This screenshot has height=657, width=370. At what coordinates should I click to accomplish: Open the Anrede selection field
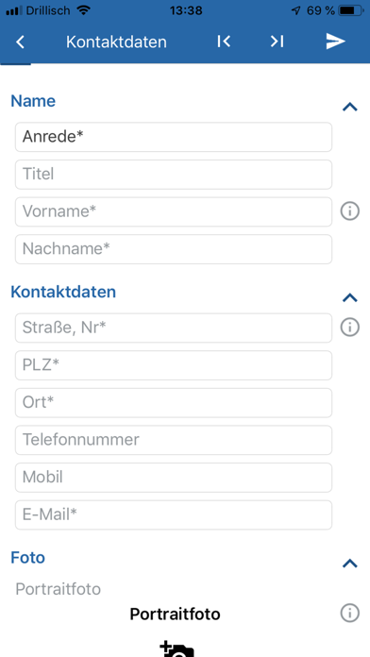[x=174, y=137]
